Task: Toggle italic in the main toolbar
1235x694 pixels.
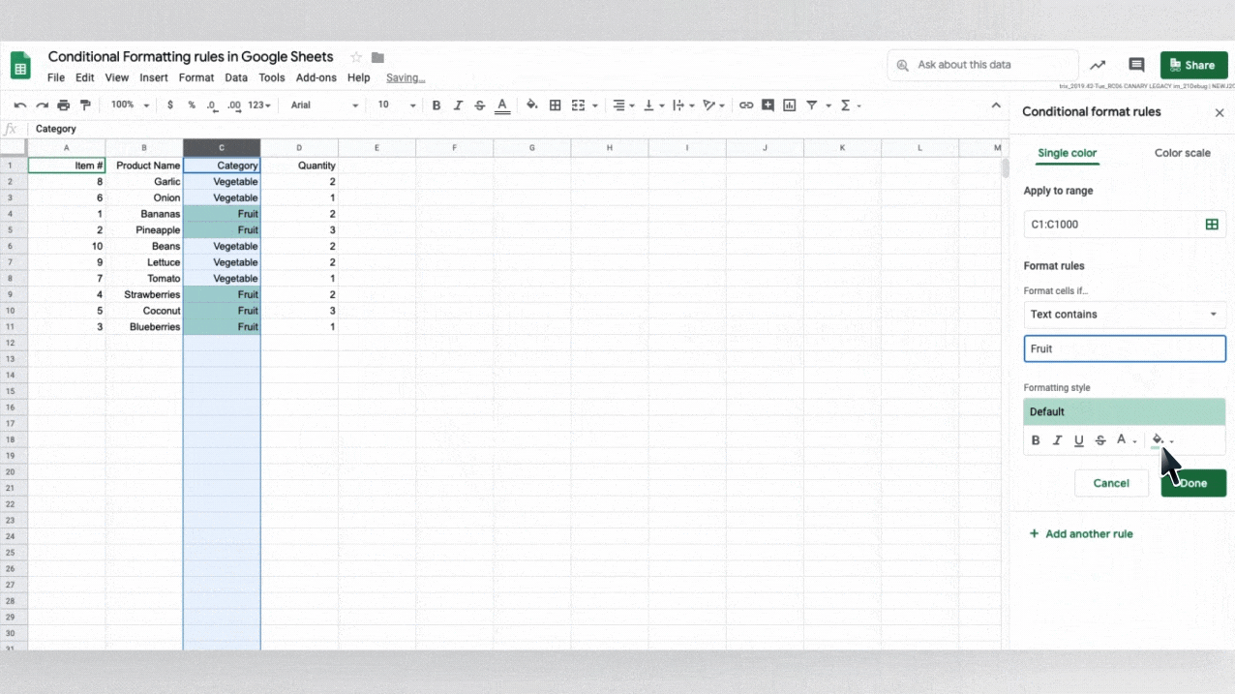Action: 458,106
